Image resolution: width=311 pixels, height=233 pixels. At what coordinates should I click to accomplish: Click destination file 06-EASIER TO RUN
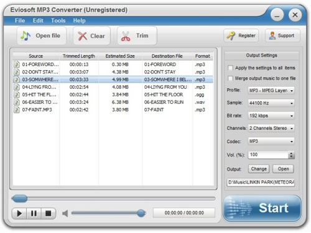pos(164,102)
